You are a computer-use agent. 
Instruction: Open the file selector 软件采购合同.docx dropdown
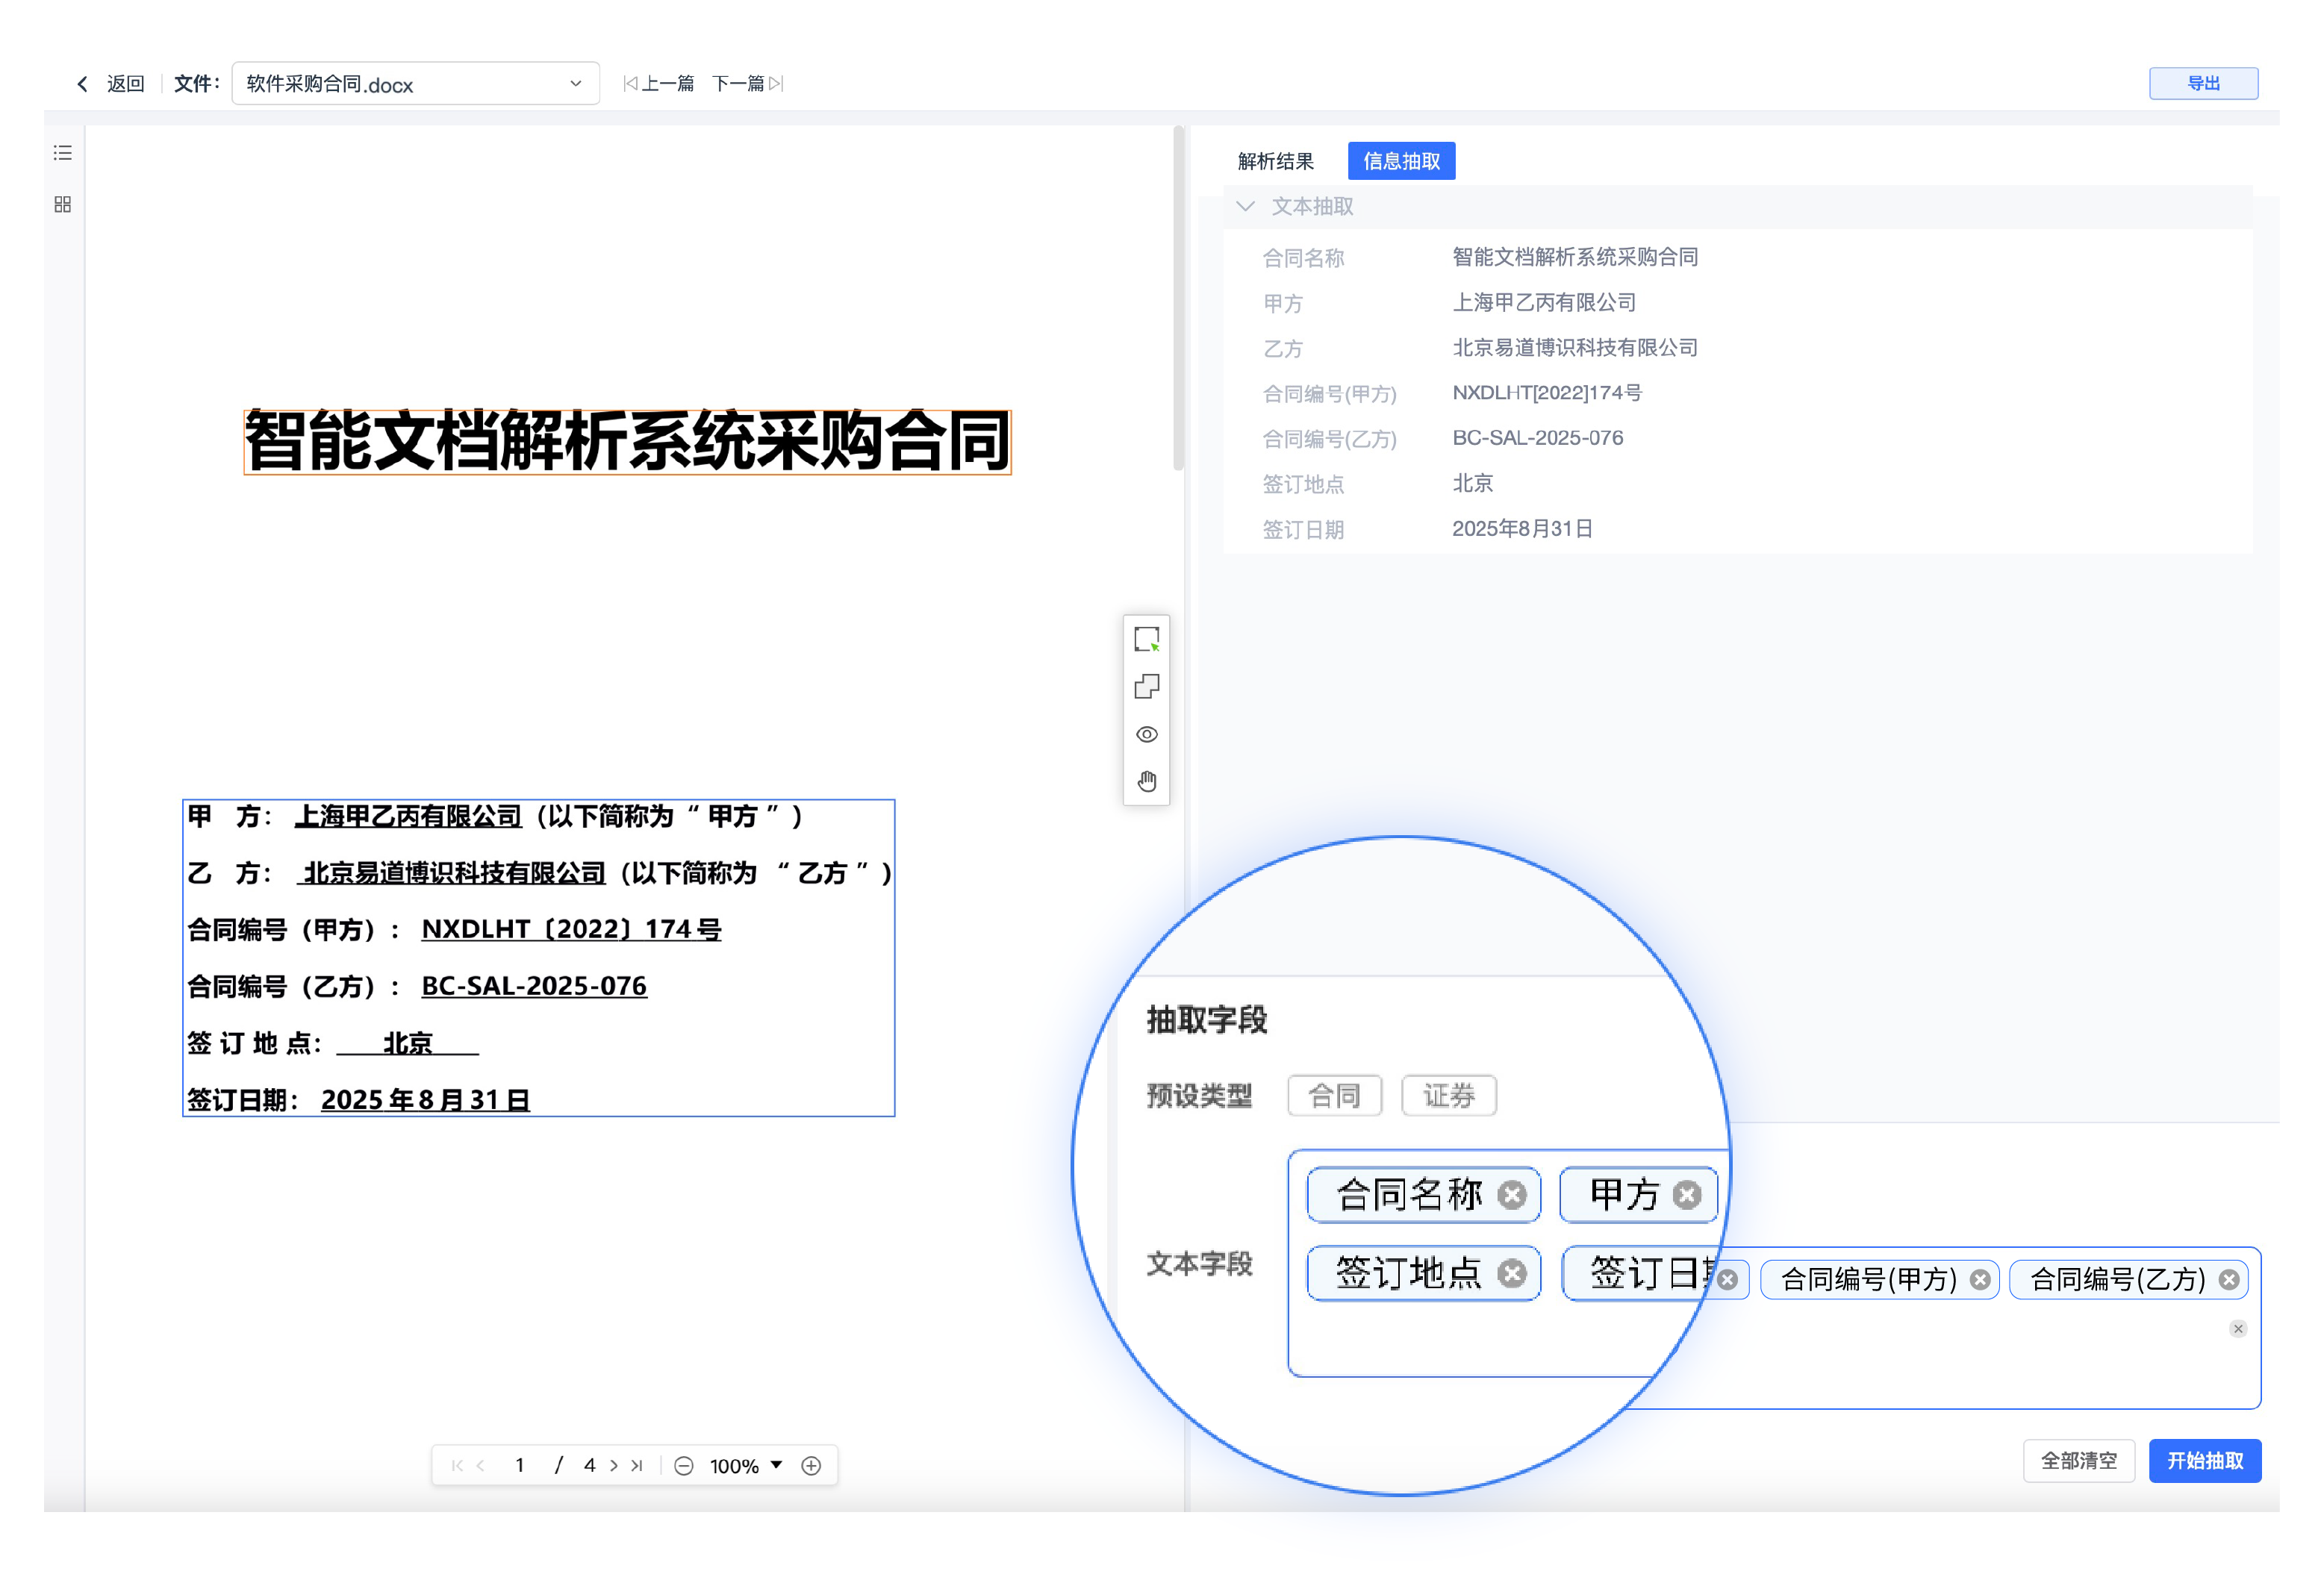tap(415, 84)
